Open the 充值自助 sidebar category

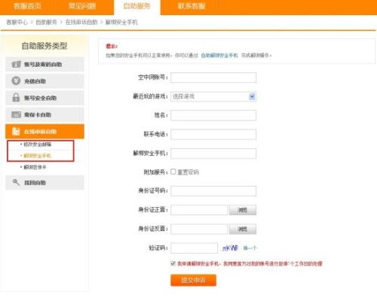click(44, 81)
